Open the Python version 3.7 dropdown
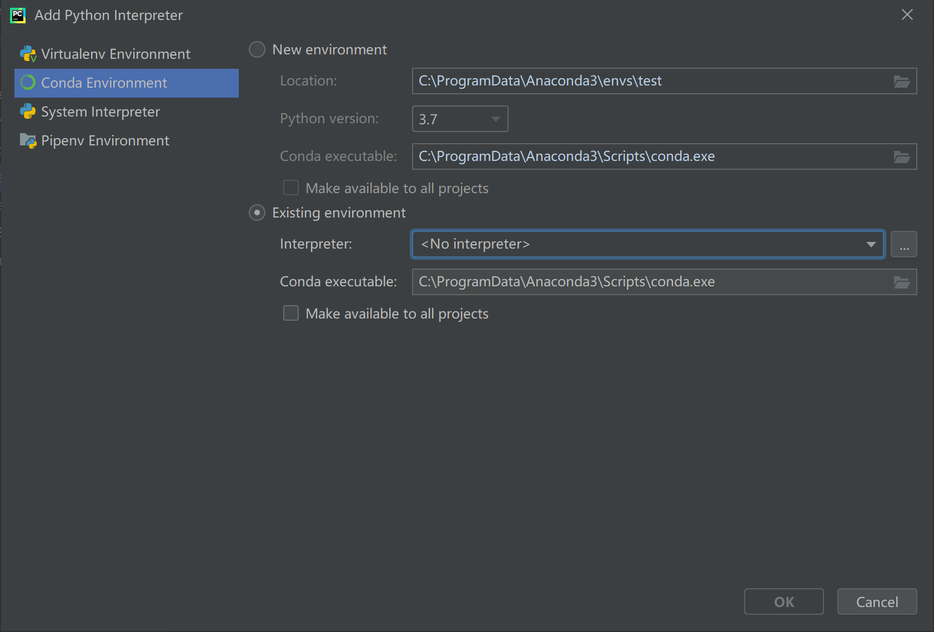 [460, 119]
